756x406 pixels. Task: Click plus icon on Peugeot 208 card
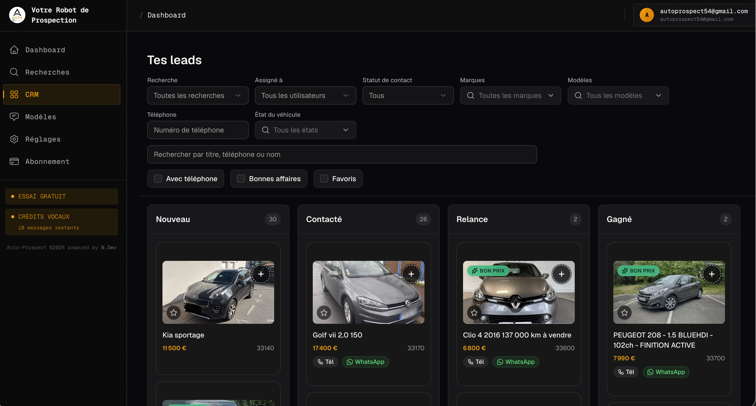712,274
